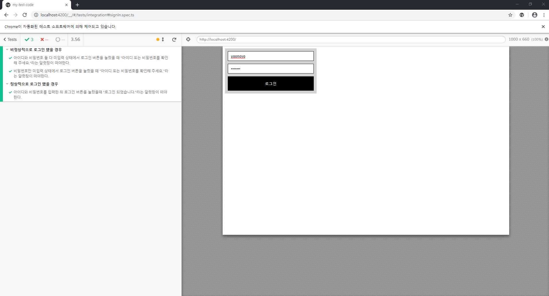Reload the browser page
This screenshot has width=549, height=296.
[x=25, y=15]
